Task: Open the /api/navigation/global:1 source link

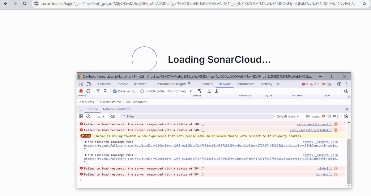Action: (x=311, y=130)
